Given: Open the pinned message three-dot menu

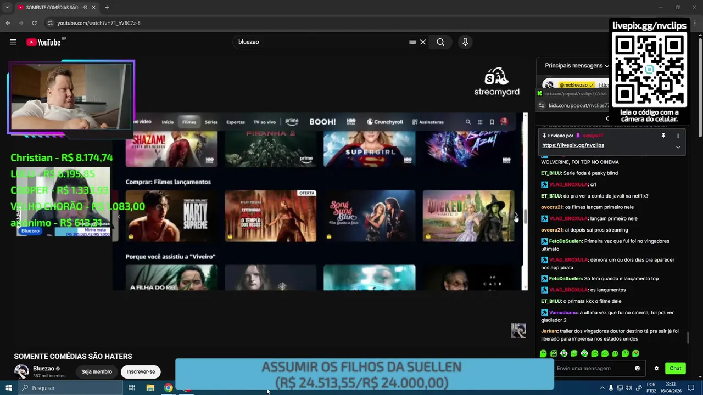Looking at the screenshot, I should click(x=678, y=136).
